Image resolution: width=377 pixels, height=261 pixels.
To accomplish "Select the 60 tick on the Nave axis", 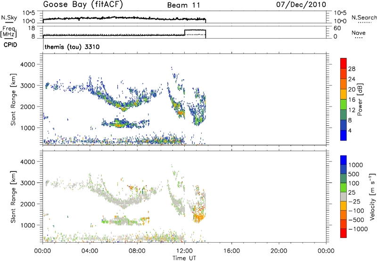I will pyautogui.click(x=337, y=28).
